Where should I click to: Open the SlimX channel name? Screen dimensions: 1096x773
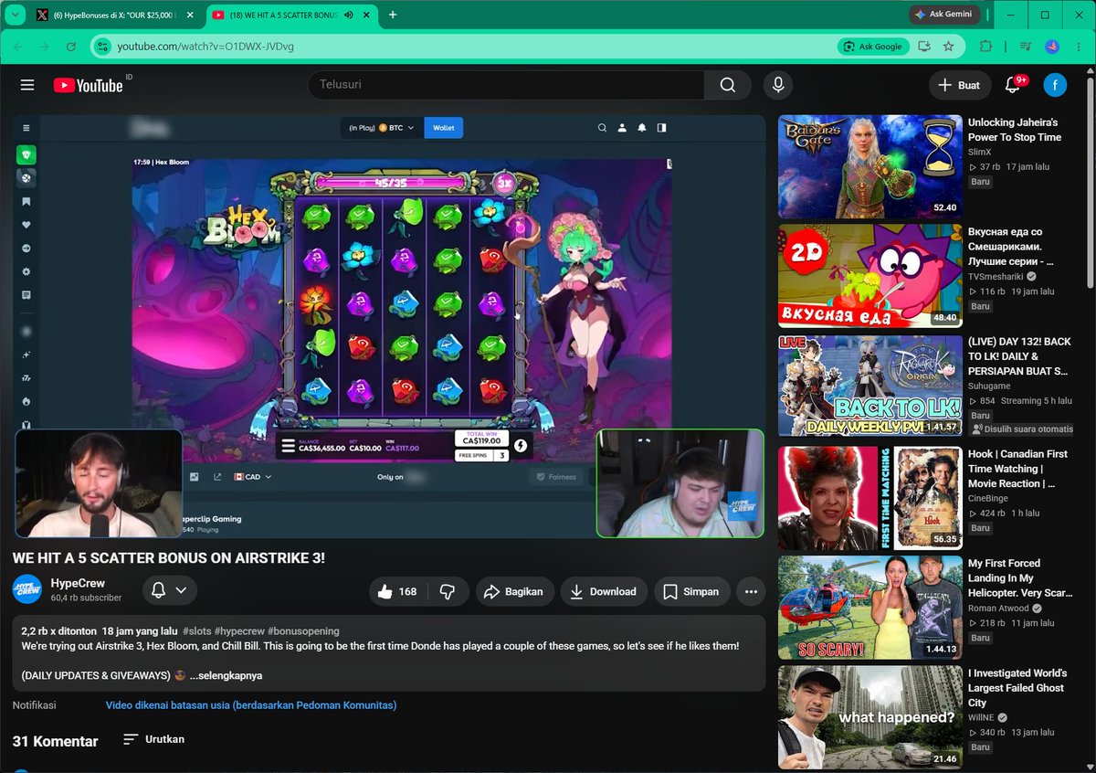979,152
